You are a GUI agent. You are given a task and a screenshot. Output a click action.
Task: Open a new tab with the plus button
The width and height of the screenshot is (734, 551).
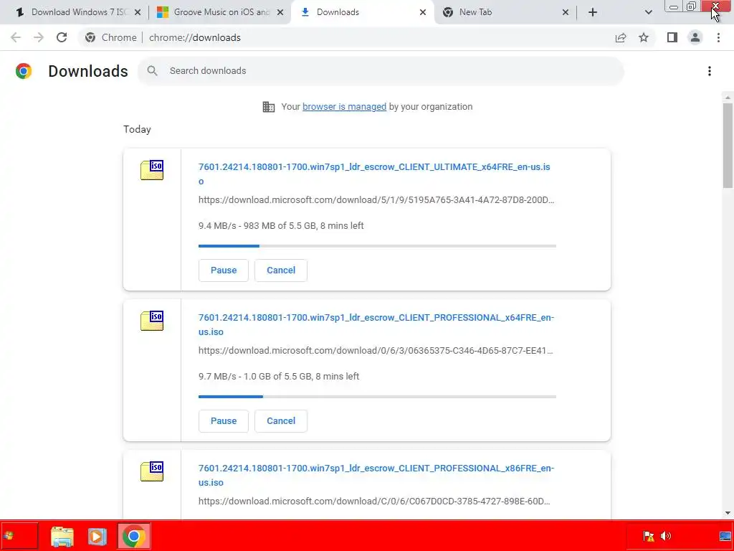coord(593,12)
